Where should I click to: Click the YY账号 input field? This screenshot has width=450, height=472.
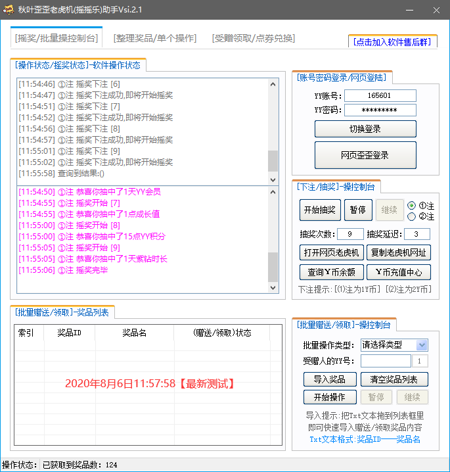pyautogui.click(x=380, y=96)
